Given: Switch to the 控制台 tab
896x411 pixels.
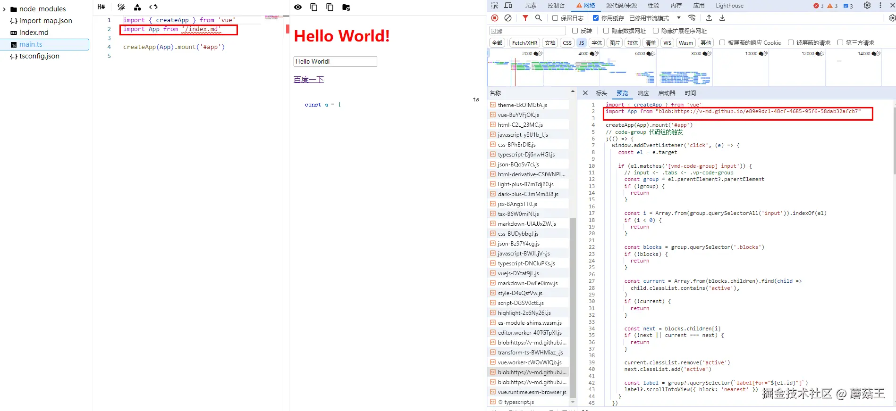Looking at the screenshot, I should click(556, 6).
